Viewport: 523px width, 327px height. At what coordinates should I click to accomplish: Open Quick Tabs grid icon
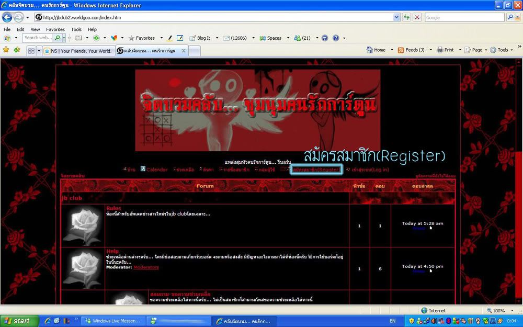click(x=31, y=51)
